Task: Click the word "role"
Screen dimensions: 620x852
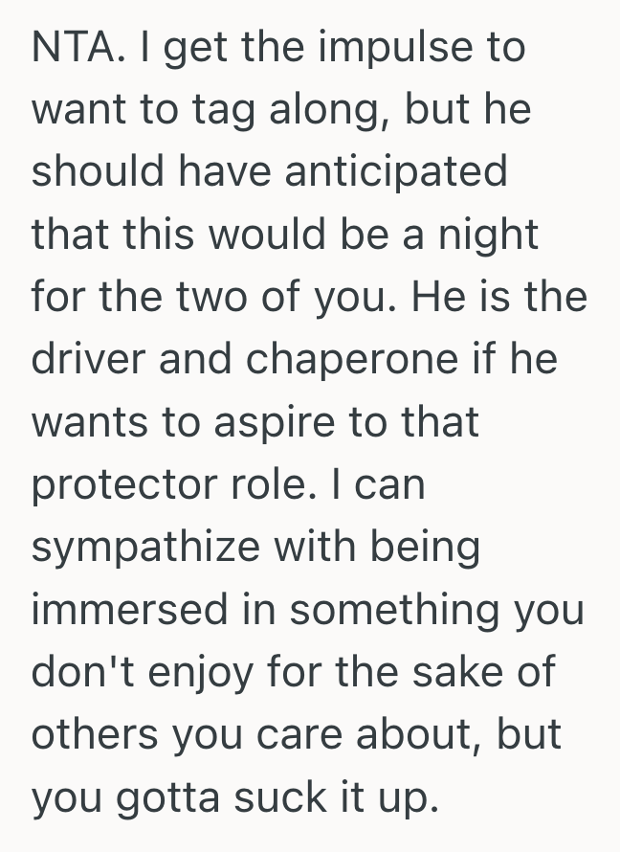Action: 284,484
